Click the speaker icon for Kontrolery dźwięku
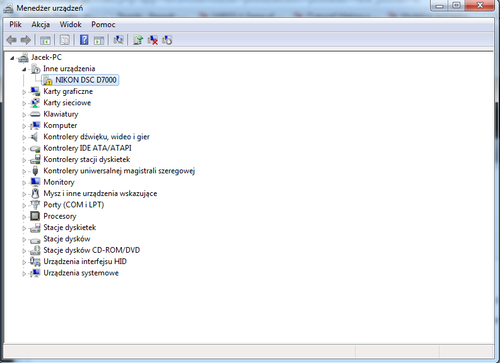The width and height of the screenshot is (500, 363). point(35,137)
